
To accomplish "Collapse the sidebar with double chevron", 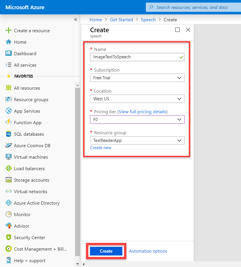I will tap(76, 20).
